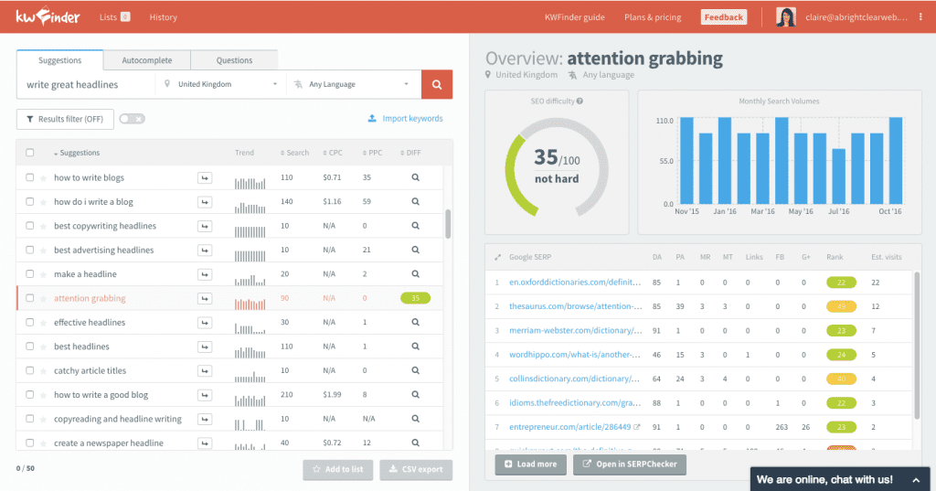Open the United Kingdom location dropdown
This screenshot has width=936, height=491.
click(219, 84)
